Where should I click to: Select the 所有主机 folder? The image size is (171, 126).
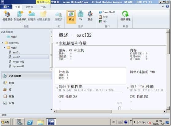12,43
